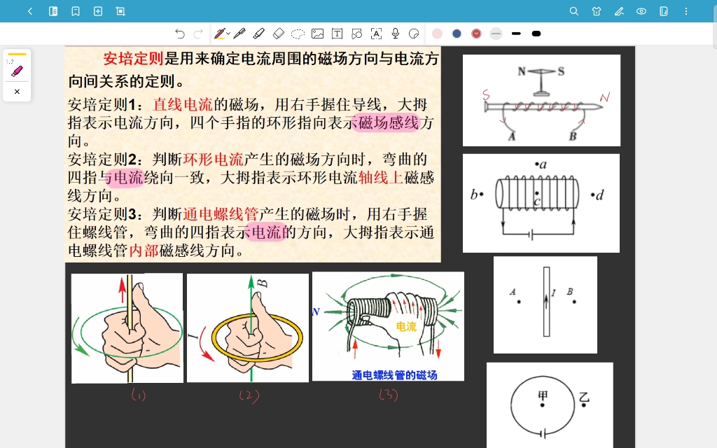Select the text box tool
The image size is (717, 448).
point(337,33)
